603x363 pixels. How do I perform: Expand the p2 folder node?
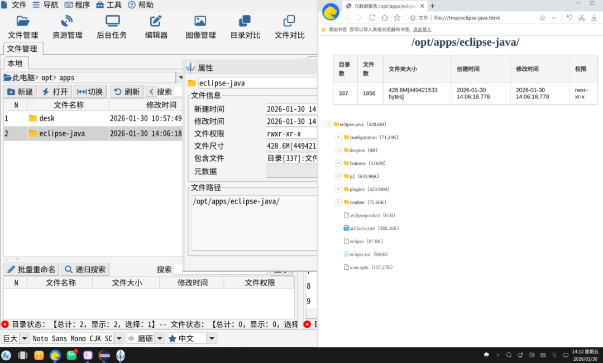338,176
